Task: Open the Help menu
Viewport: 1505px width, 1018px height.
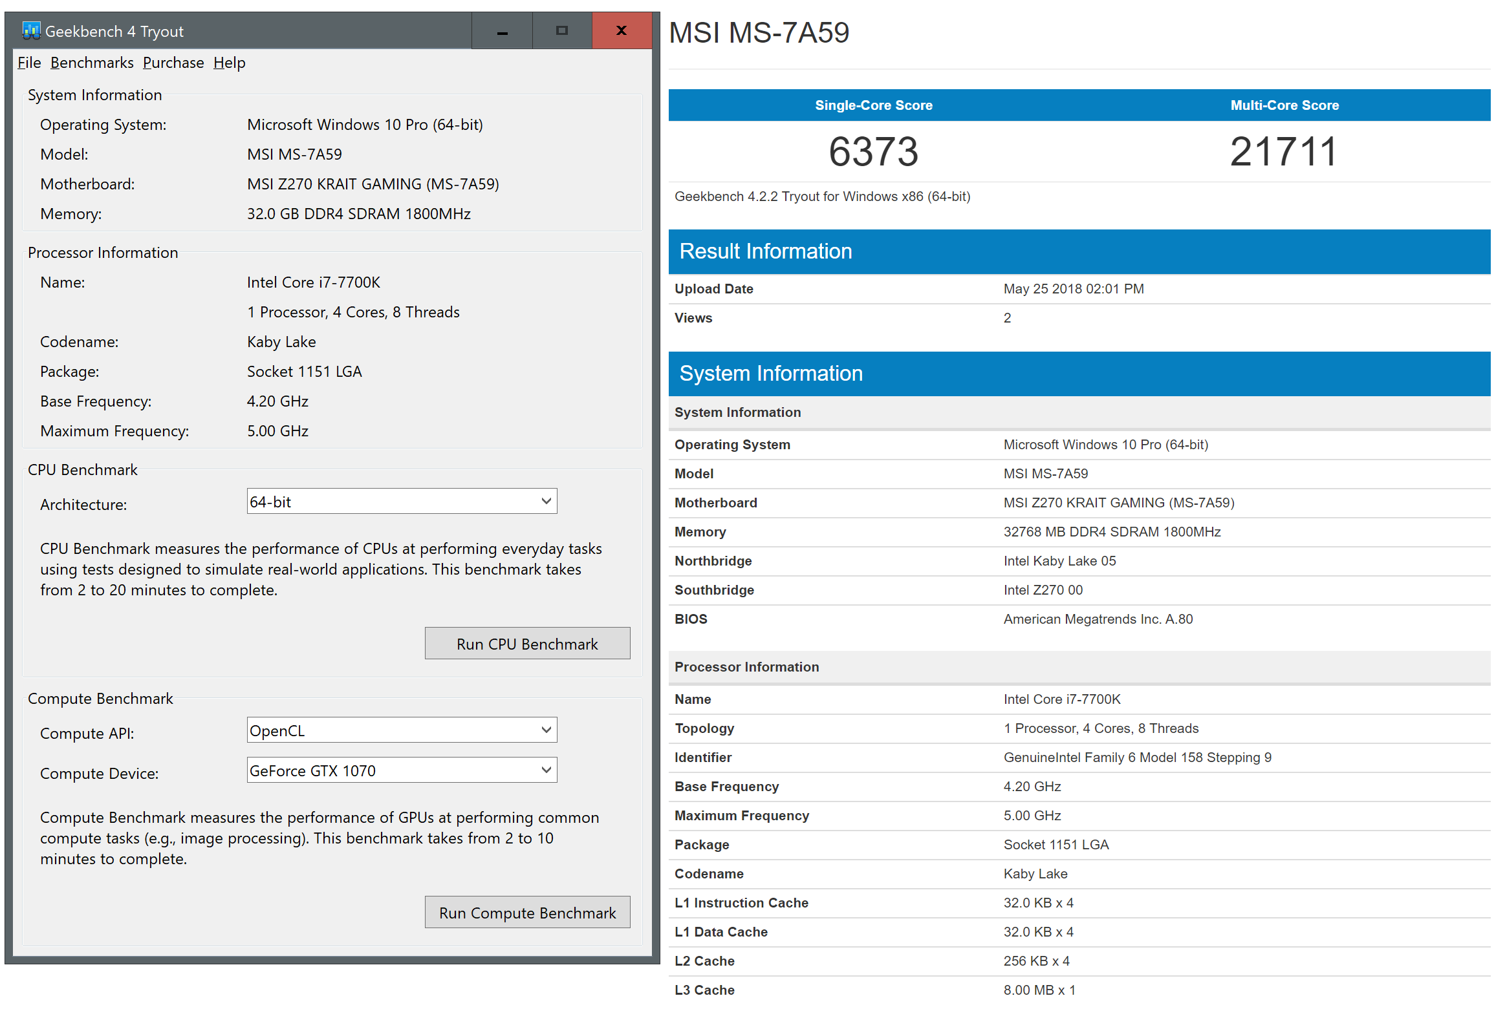Action: pos(229,63)
